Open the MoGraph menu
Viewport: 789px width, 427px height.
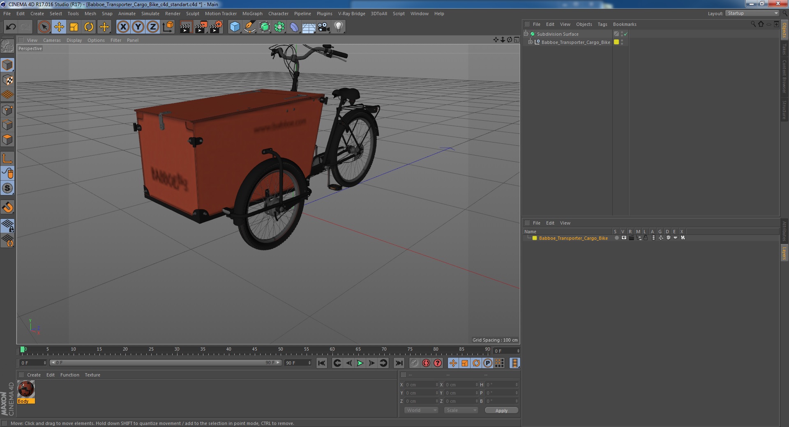[252, 14]
